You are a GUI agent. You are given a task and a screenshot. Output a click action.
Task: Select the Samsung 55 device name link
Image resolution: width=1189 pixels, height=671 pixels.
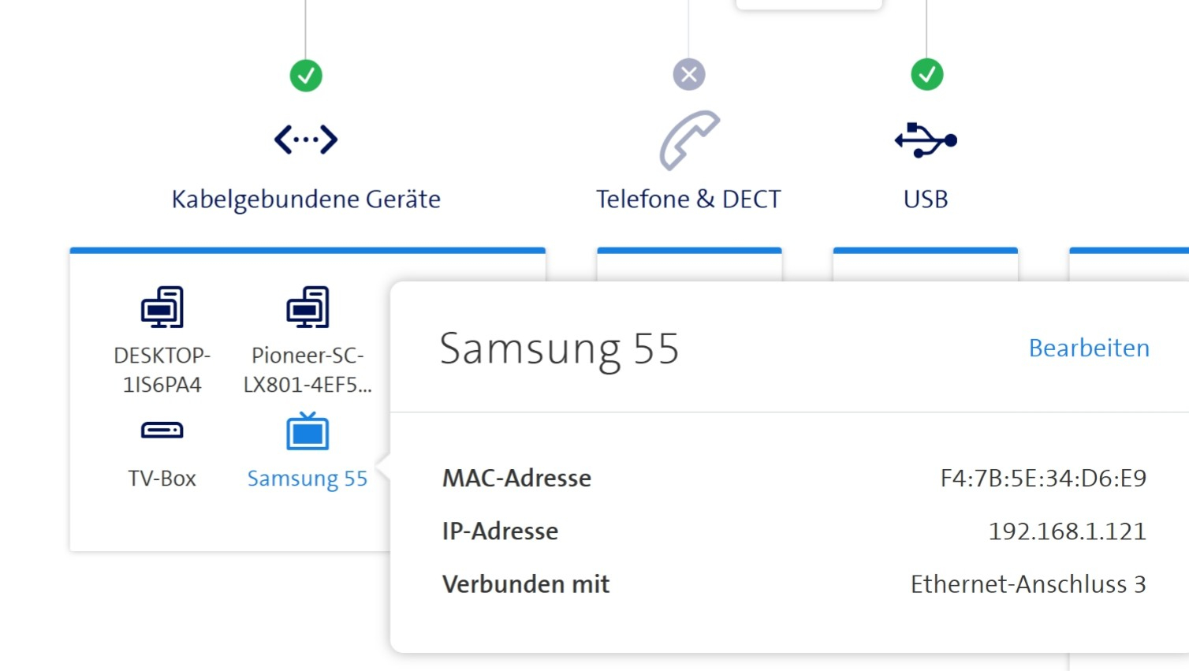(x=307, y=479)
